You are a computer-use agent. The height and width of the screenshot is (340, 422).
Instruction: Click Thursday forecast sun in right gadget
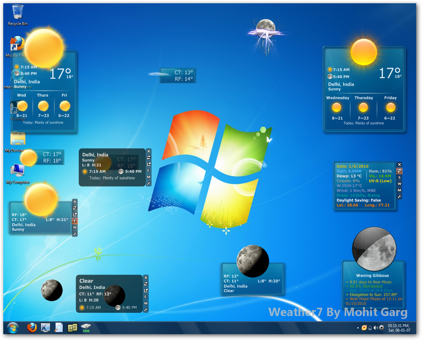363,108
